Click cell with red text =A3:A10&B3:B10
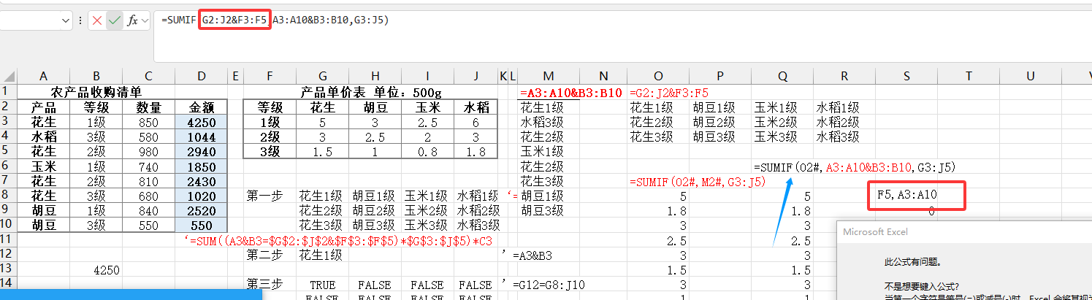The height and width of the screenshot is (300, 1092). pyautogui.click(x=570, y=93)
